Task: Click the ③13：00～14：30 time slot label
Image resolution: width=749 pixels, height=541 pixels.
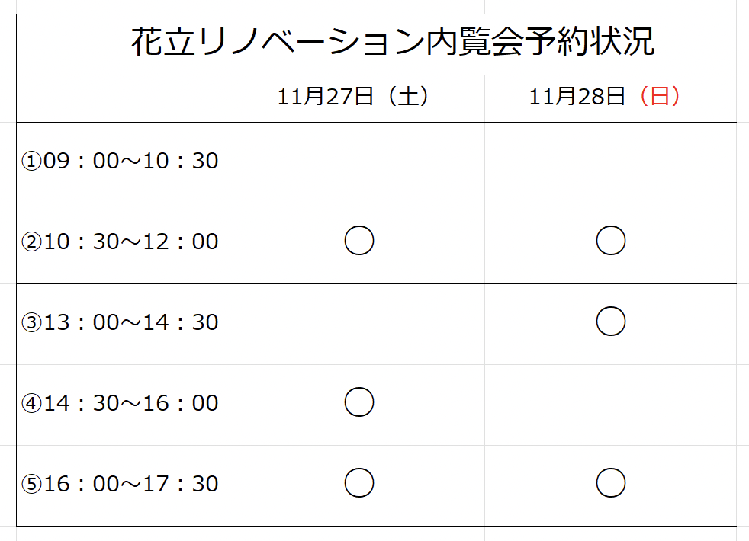Action: pyautogui.click(x=121, y=322)
